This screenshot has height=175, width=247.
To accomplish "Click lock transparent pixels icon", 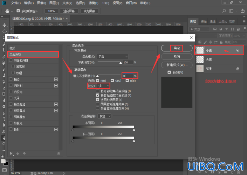I will click(200, 42).
